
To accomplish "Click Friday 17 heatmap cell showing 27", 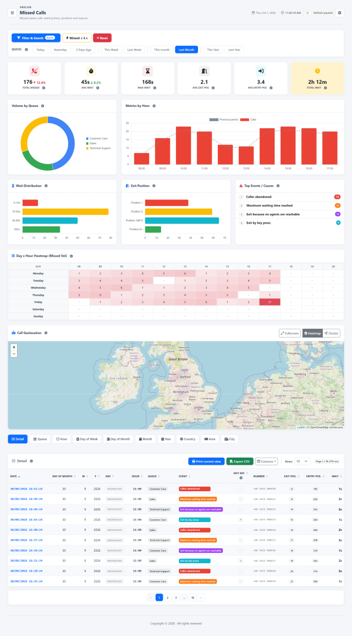I will click(x=269, y=302).
